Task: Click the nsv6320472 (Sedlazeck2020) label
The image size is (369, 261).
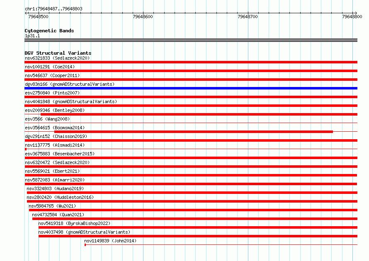Action: pyautogui.click(x=57, y=162)
